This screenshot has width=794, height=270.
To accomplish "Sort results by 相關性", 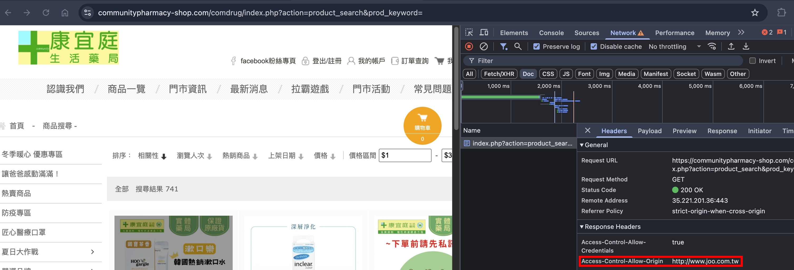I will pos(152,156).
